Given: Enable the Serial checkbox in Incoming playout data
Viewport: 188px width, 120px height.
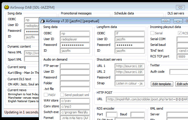Looking at the screenshot, I should pyautogui.click(x=152, y=33).
